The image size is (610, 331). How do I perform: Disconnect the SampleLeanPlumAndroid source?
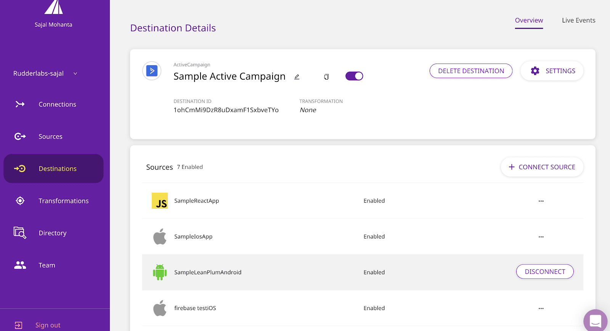pos(545,272)
